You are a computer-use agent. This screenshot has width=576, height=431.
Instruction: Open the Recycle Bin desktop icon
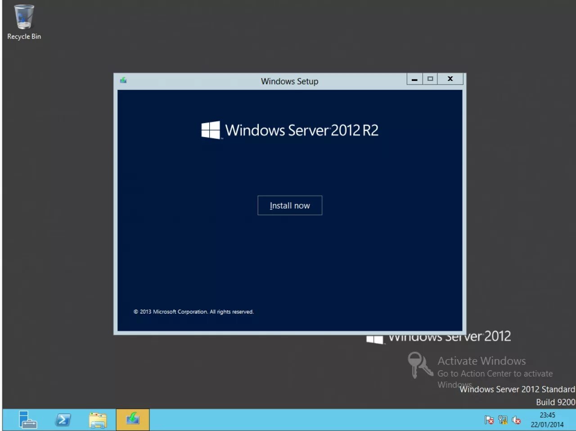[24, 22]
